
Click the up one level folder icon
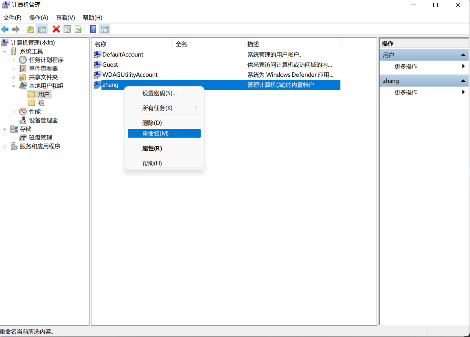[x=31, y=29]
